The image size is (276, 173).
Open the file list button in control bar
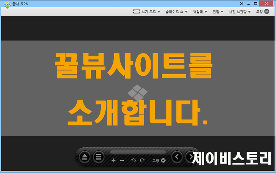click(99, 157)
